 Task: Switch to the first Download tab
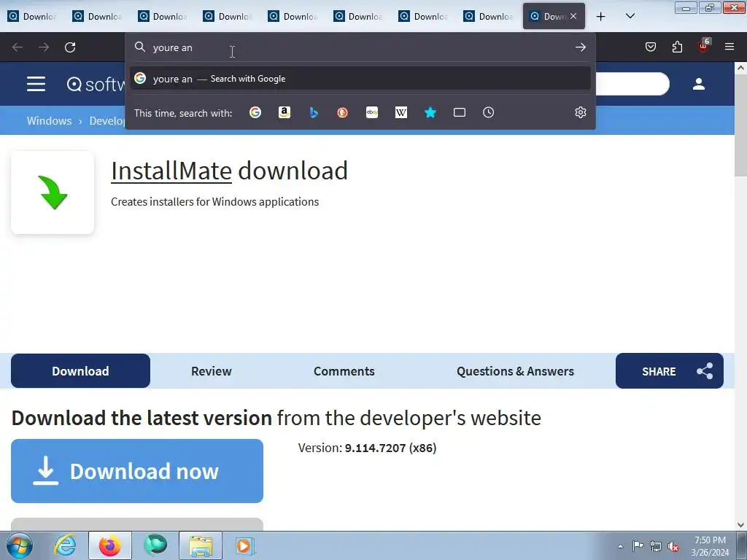pos(32,16)
